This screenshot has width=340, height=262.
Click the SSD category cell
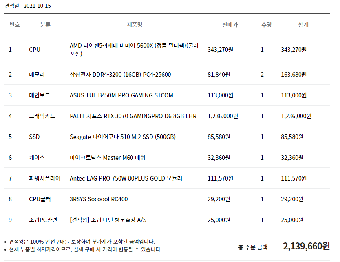coord(34,137)
